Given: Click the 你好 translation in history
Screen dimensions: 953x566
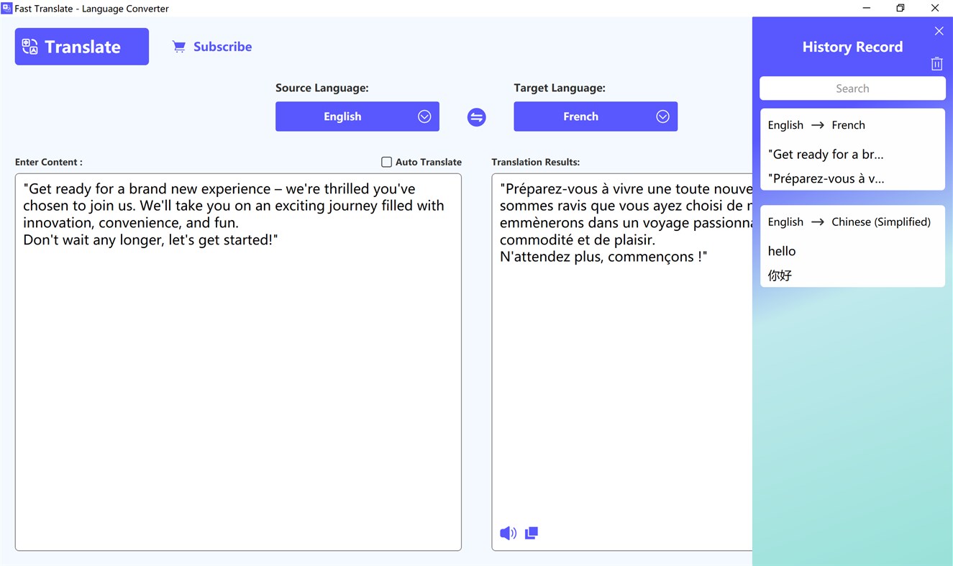Looking at the screenshot, I should click(780, 275).
